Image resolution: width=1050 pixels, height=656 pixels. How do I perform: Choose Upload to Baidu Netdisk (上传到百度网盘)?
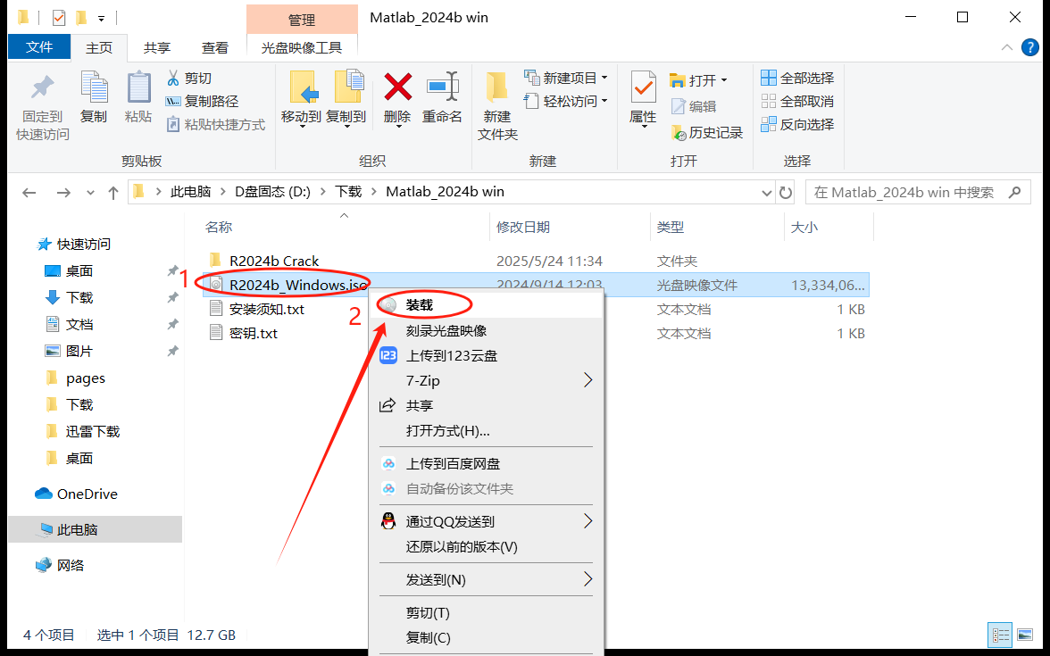point(486,463)
